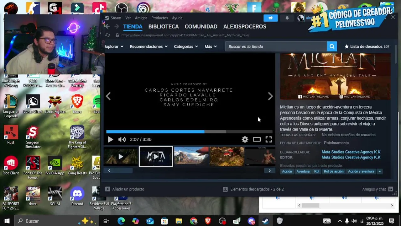Select the Meta Studios trailer thumbnail
Screen dimensions: 401x226
[x=156, y=156]
